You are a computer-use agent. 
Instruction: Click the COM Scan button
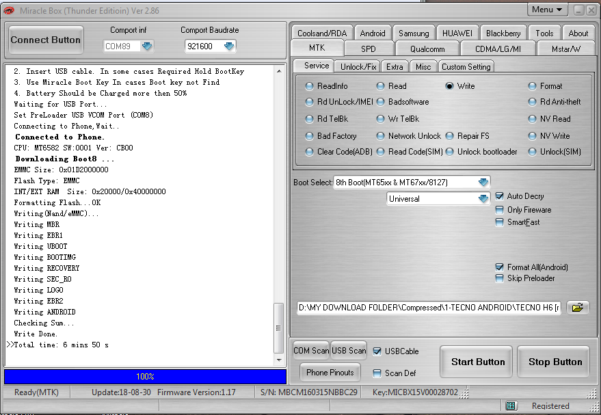click(x=311, y=350)
